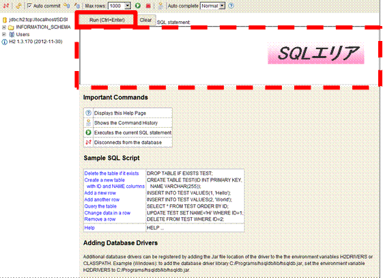Toggle the Auto commit checkbox

click(29, 5)
